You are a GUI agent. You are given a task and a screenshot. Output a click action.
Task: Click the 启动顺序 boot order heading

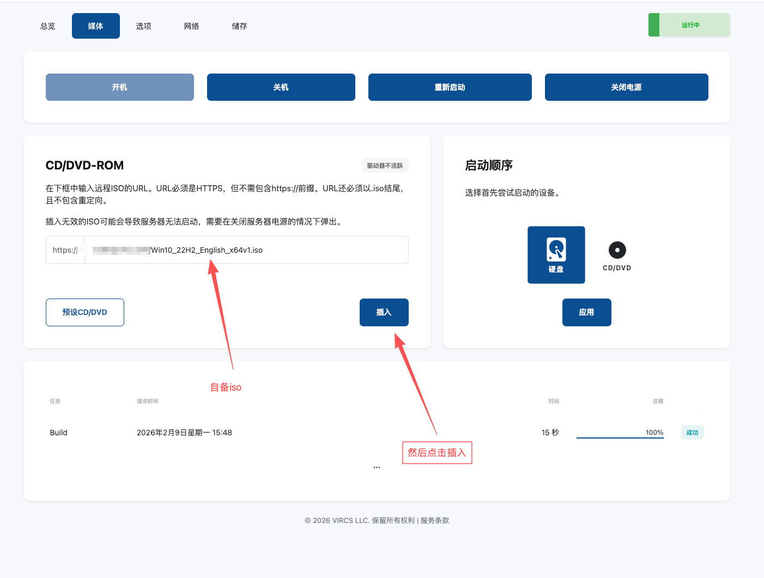(489, 166)
